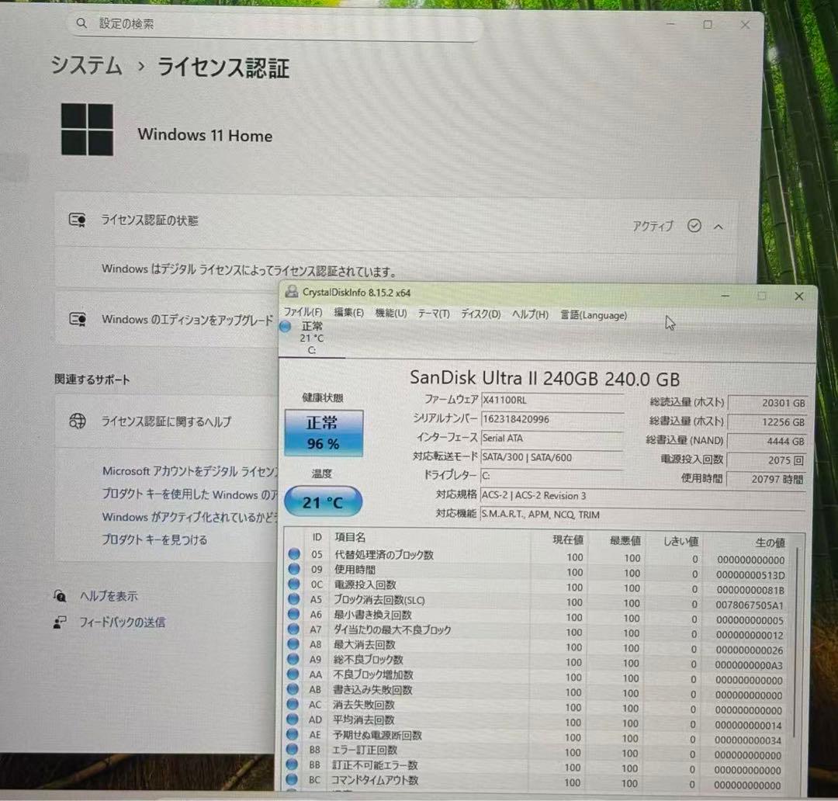The height and width of the screenshot is (801, 838).
Task: Click the blue indicator beside A5 ブロック消去回数(SLC)
Action: pos(295,601)
